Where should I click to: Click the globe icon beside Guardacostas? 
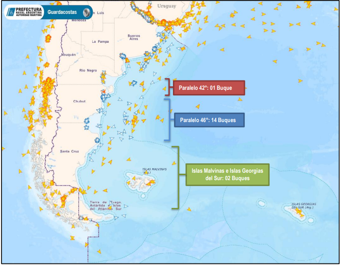[87, 12]
